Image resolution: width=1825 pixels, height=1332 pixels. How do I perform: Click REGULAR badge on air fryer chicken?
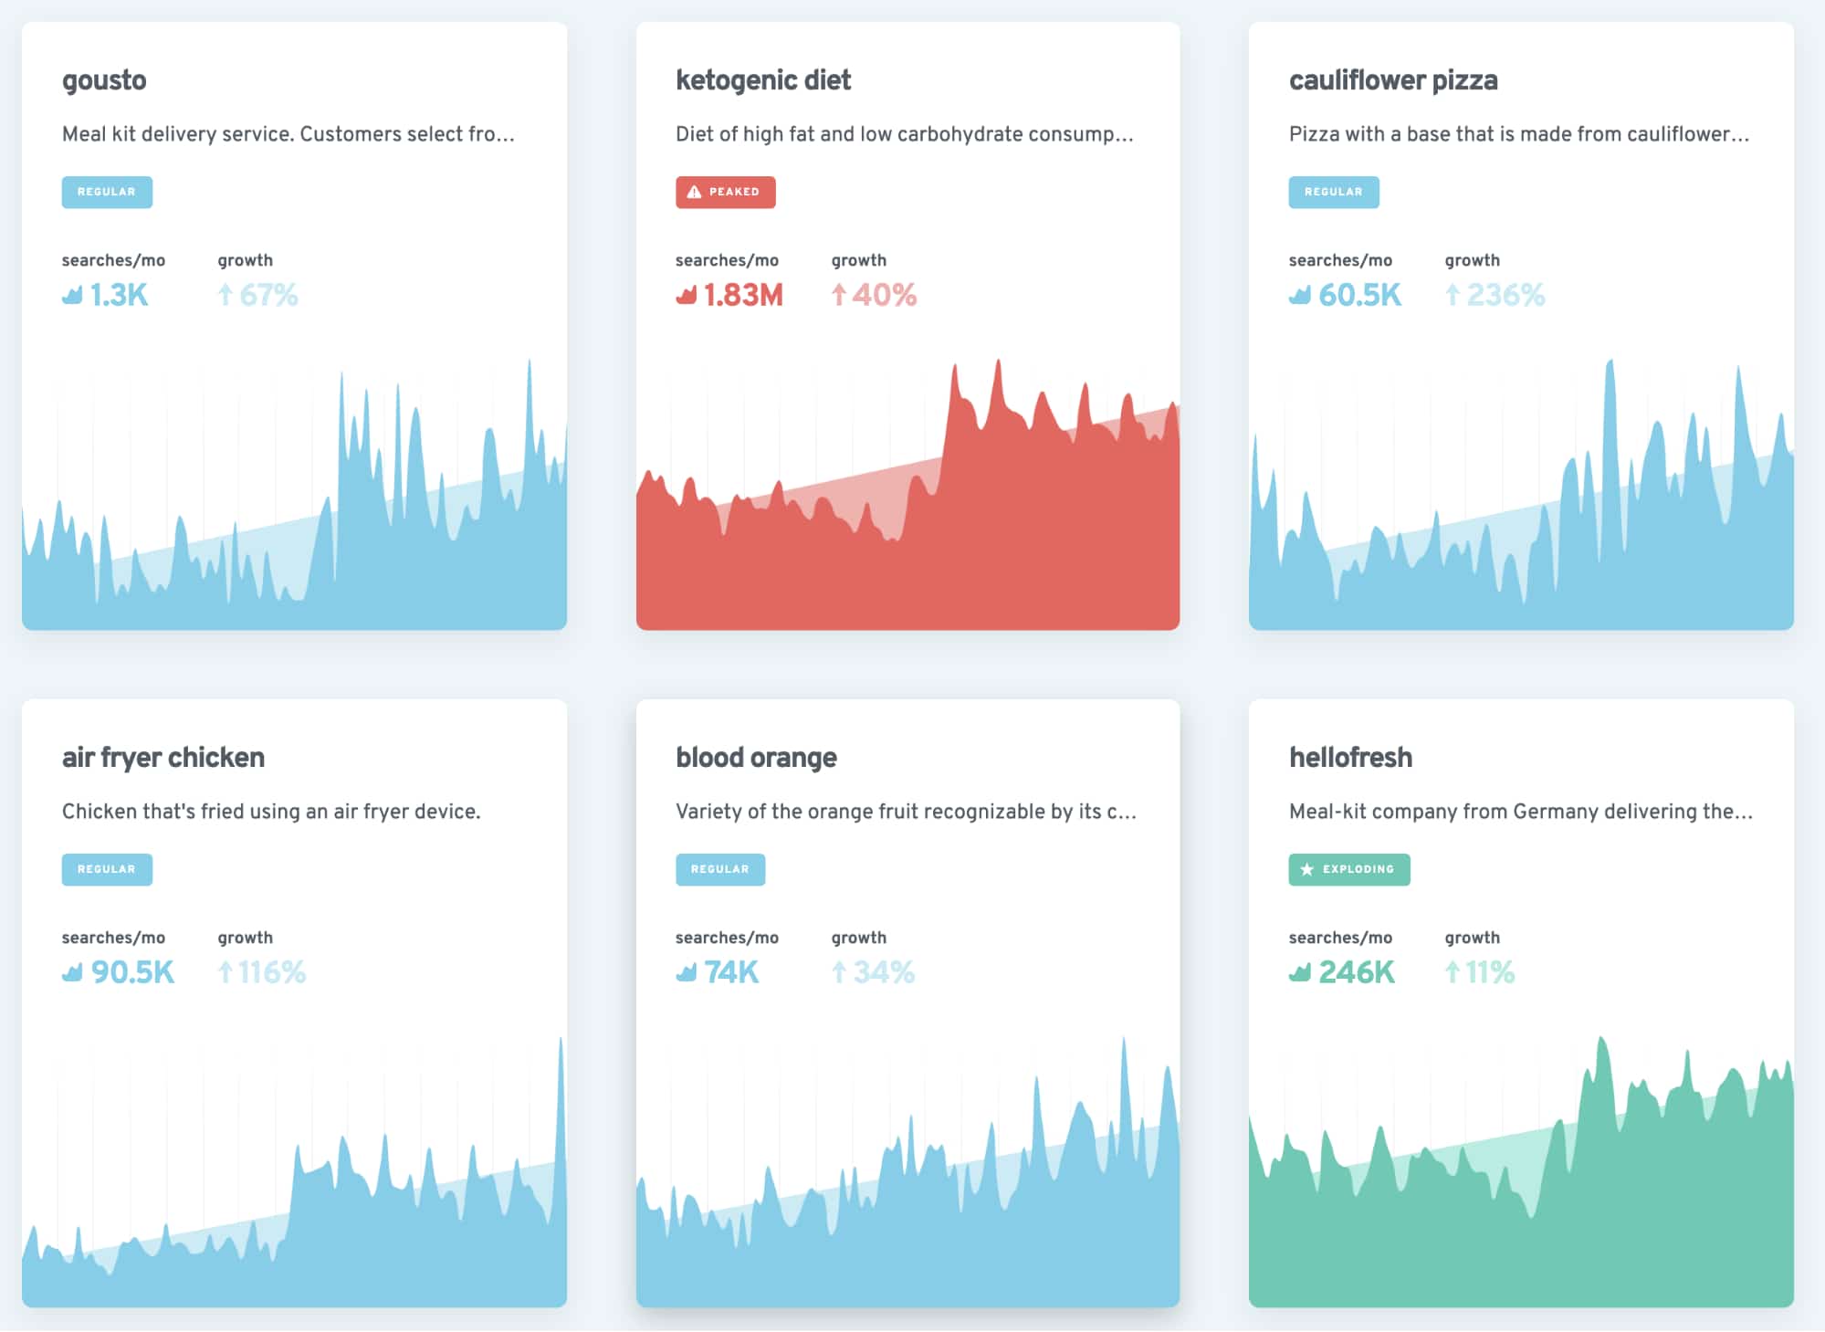(107, 869)
